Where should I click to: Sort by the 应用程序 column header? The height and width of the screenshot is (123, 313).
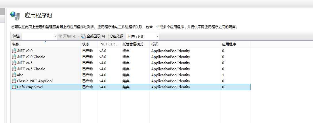coord(235,44)
